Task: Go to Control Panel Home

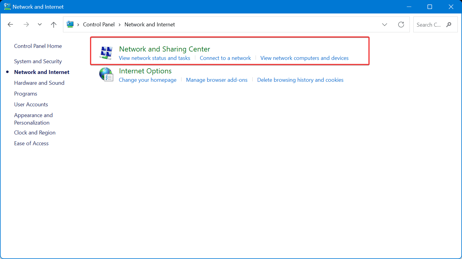Action: (x=38, y=46)
